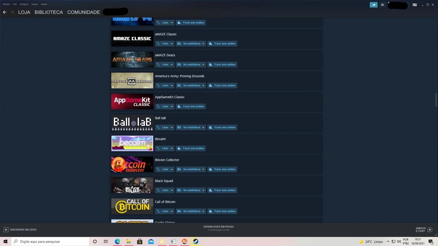This screenshot has width=438, height=246.
Task: Launch Microsoft Edge from taskbar
Action: coord(117,241)
